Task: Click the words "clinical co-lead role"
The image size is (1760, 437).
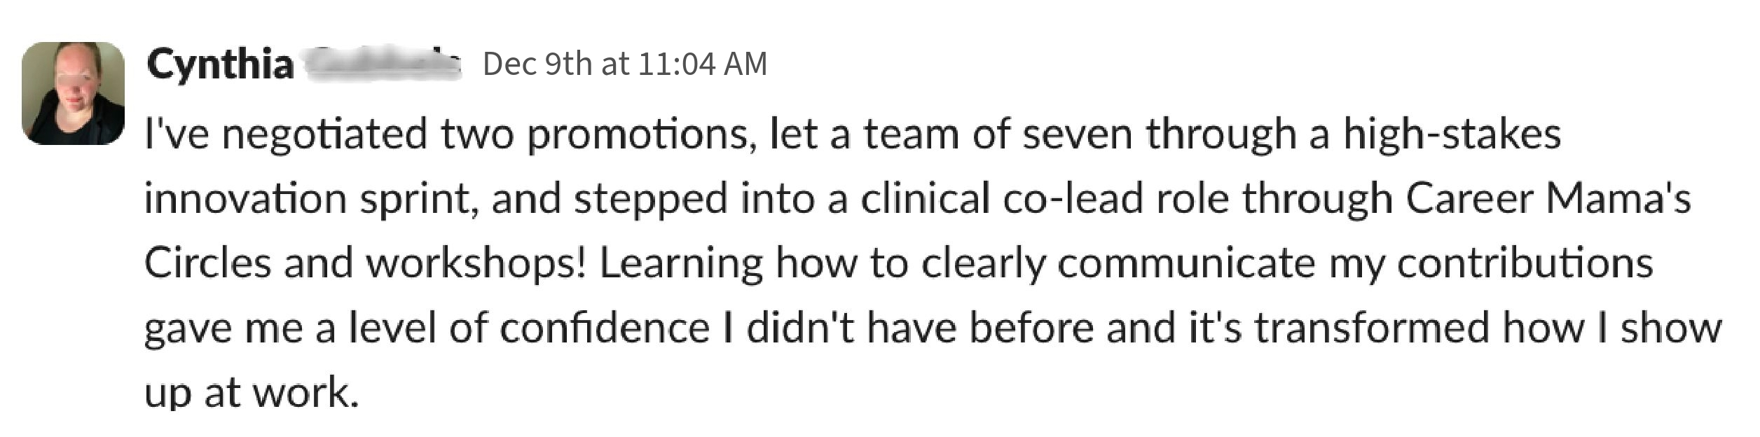Action: [x=1044, y=199]
